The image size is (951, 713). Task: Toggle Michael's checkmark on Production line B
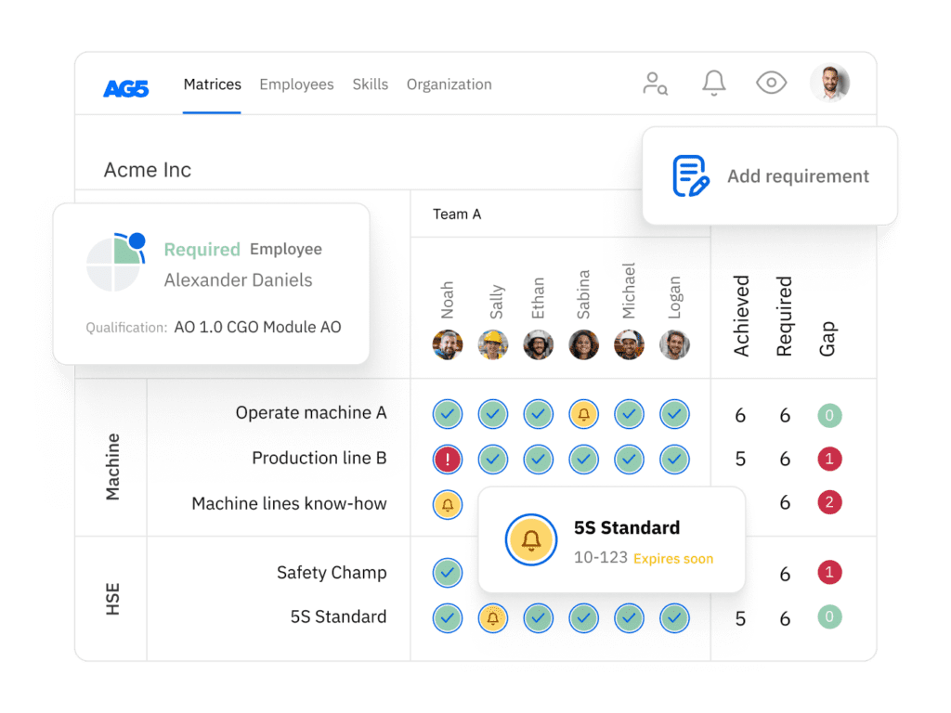[x=629, y=459]
